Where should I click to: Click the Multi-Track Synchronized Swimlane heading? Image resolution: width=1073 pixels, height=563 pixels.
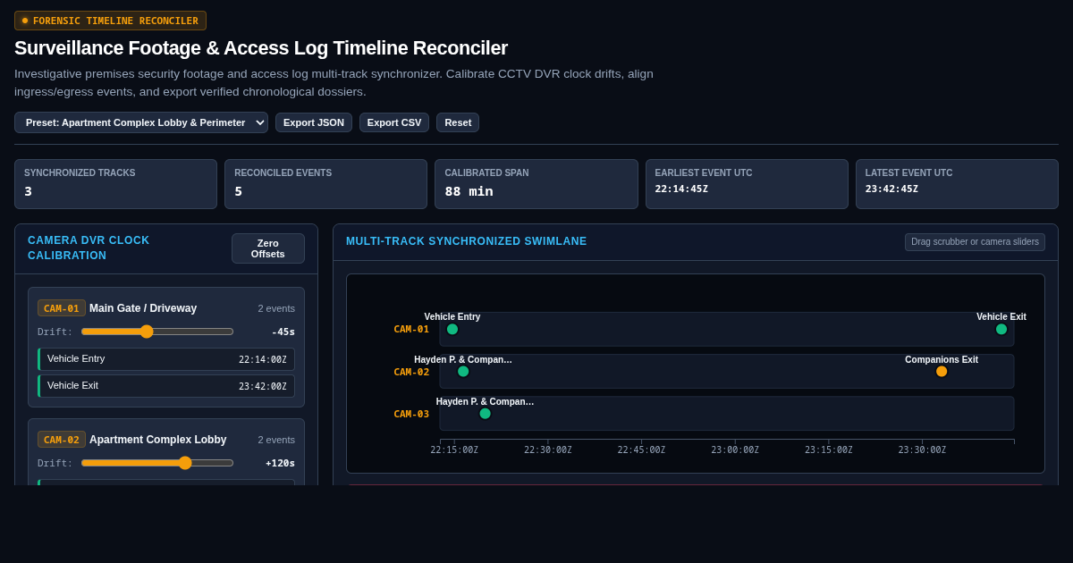pos(467,241)
